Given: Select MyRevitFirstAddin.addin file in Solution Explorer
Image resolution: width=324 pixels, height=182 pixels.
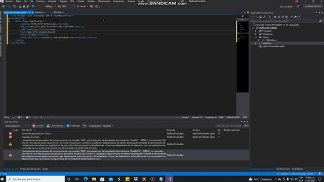Looking at the screenshot, I should pos(273,47).
